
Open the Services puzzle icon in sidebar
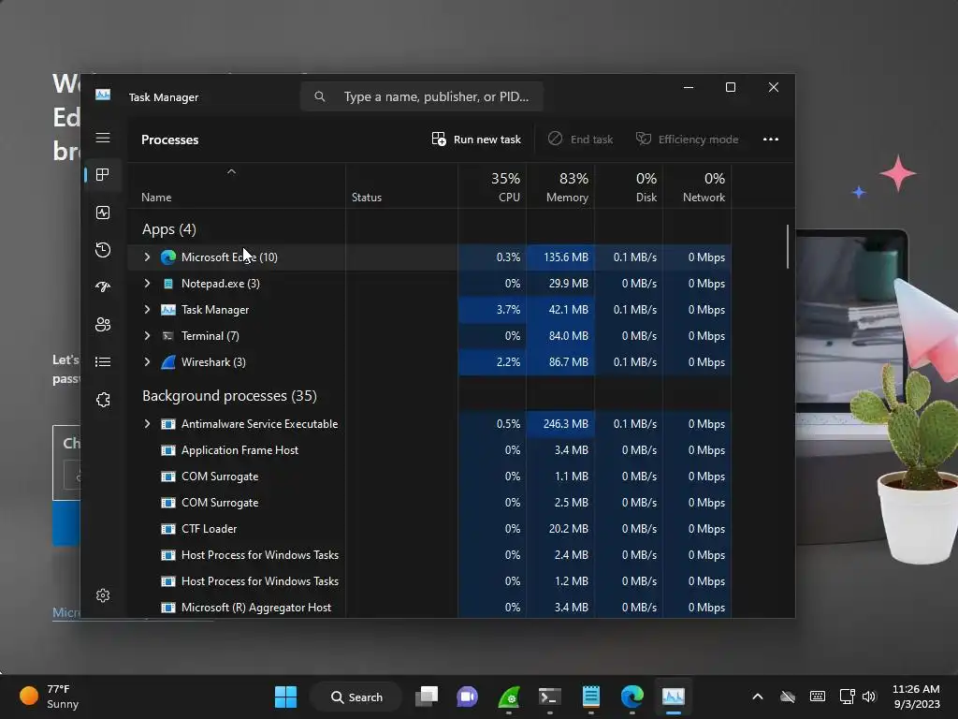(103, 399)
